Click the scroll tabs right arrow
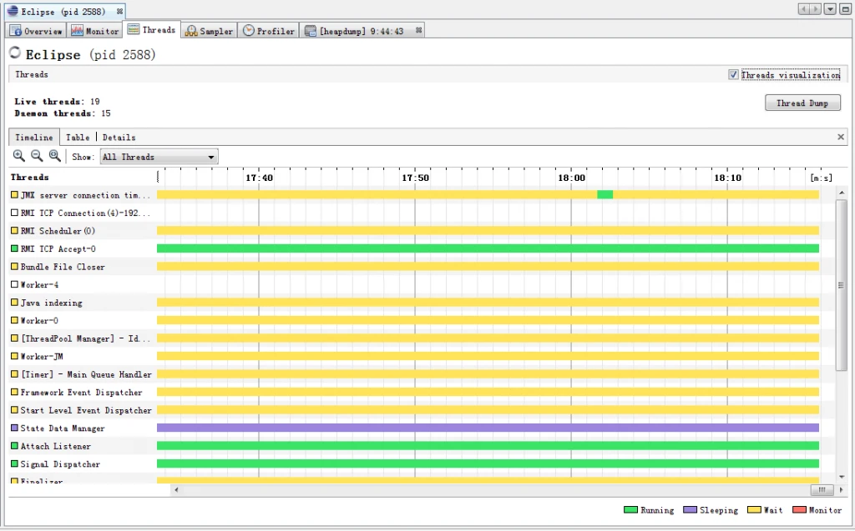 [816, 9]
